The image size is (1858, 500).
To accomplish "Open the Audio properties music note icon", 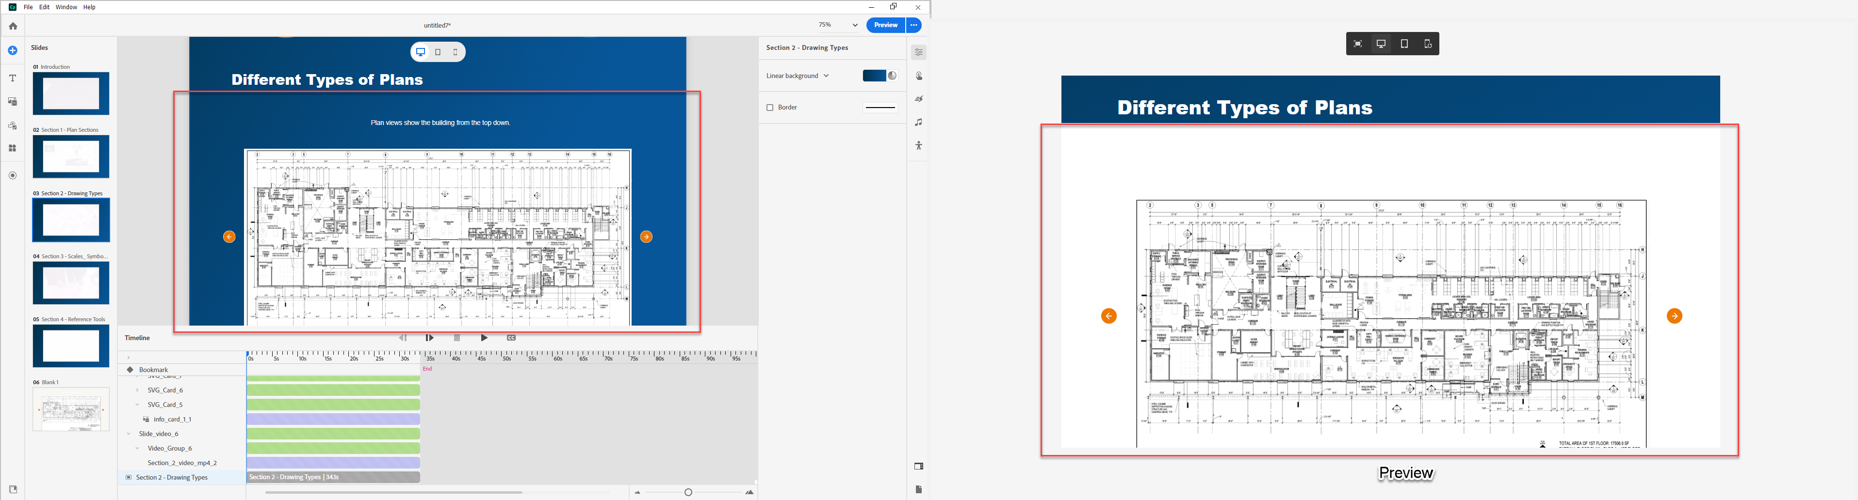I will point(918,123).
